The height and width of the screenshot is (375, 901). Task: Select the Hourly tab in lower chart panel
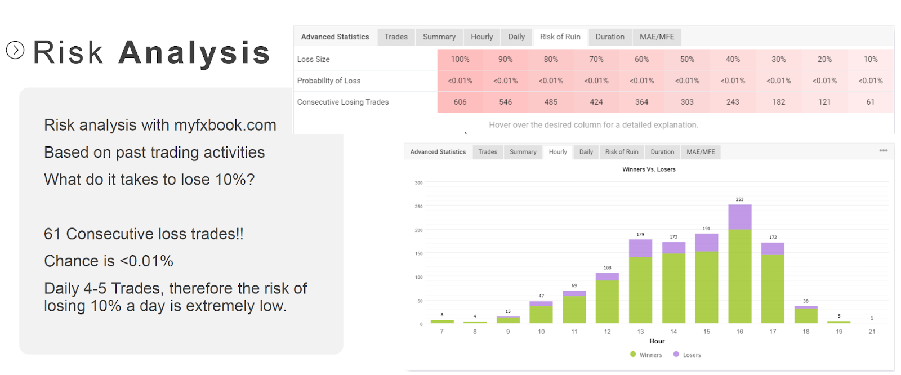[557, 152]
